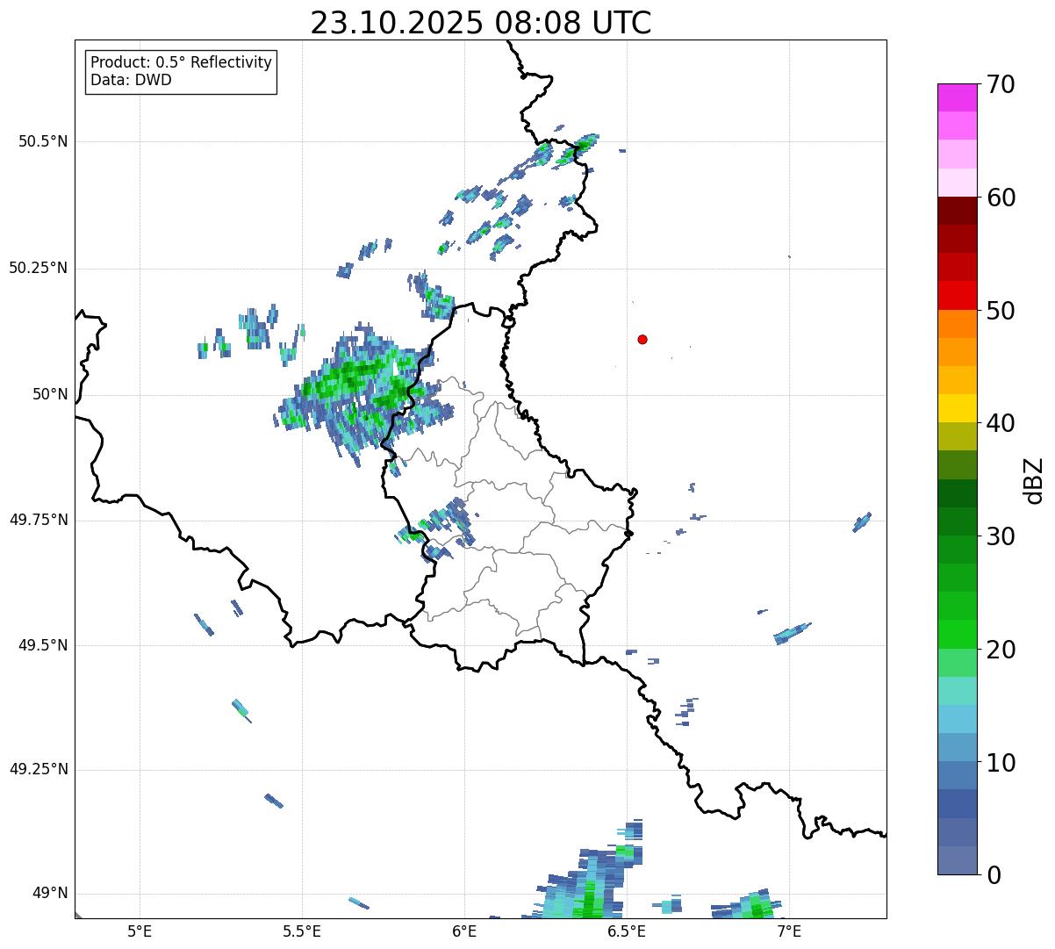1055x949 pixels.
Task: Pick the turquoise colorbar swatch near 16 dBZ
Action: click(x=957, y=691)
